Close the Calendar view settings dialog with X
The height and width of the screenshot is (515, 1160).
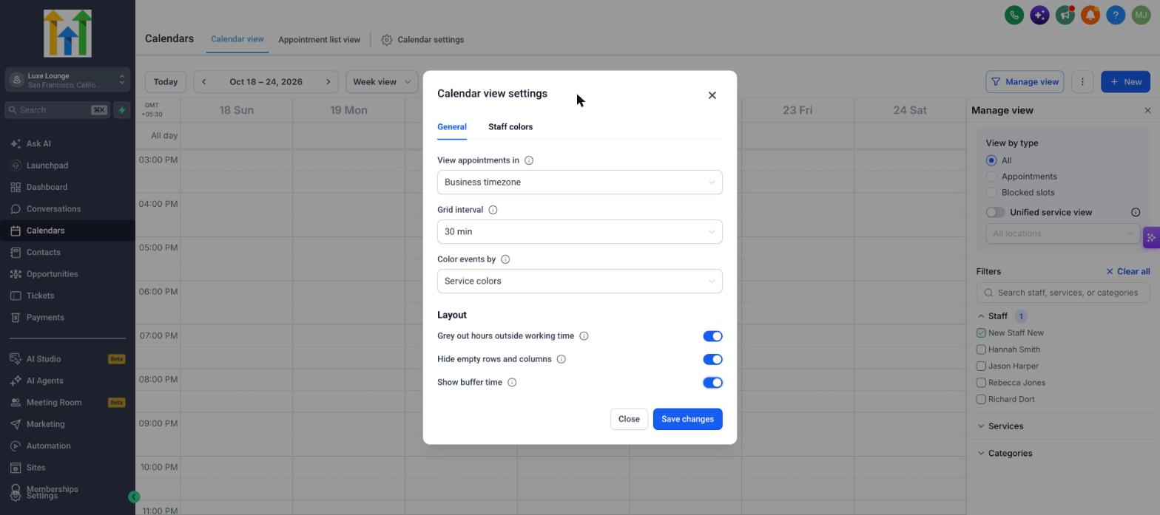712,95
